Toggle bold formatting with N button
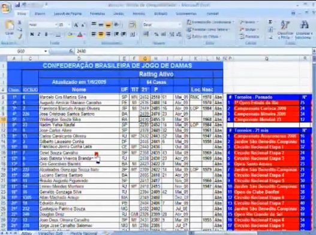 tap(32, 34)
